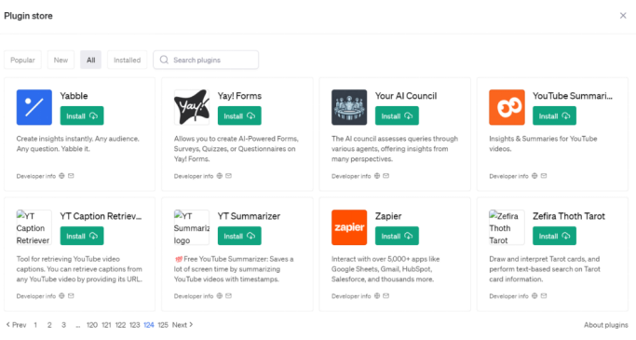Screen dimensions: 636x340
Task: Click the Yay! Forms developer email icon
Action: tap(229, 176)
